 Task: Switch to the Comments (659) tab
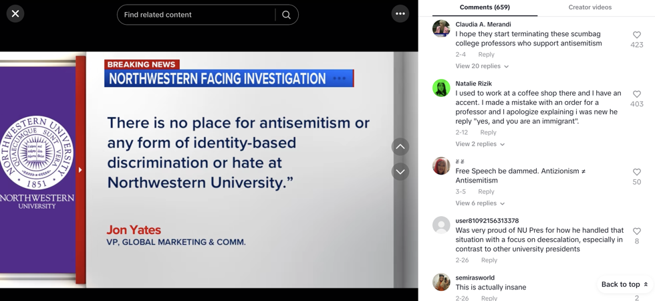[x=485, y=7]
